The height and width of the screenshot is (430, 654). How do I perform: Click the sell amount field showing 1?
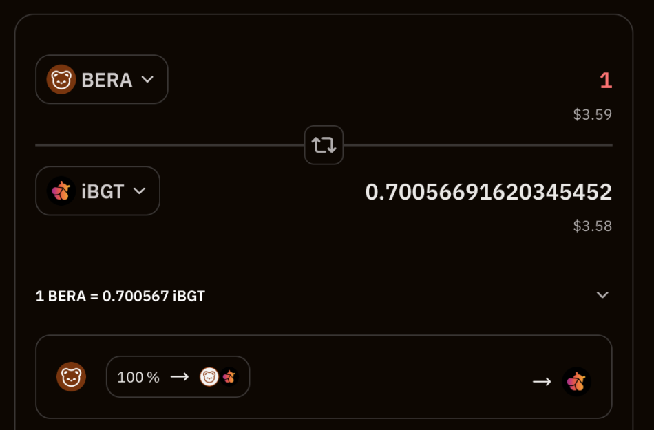tap(605, 81)
